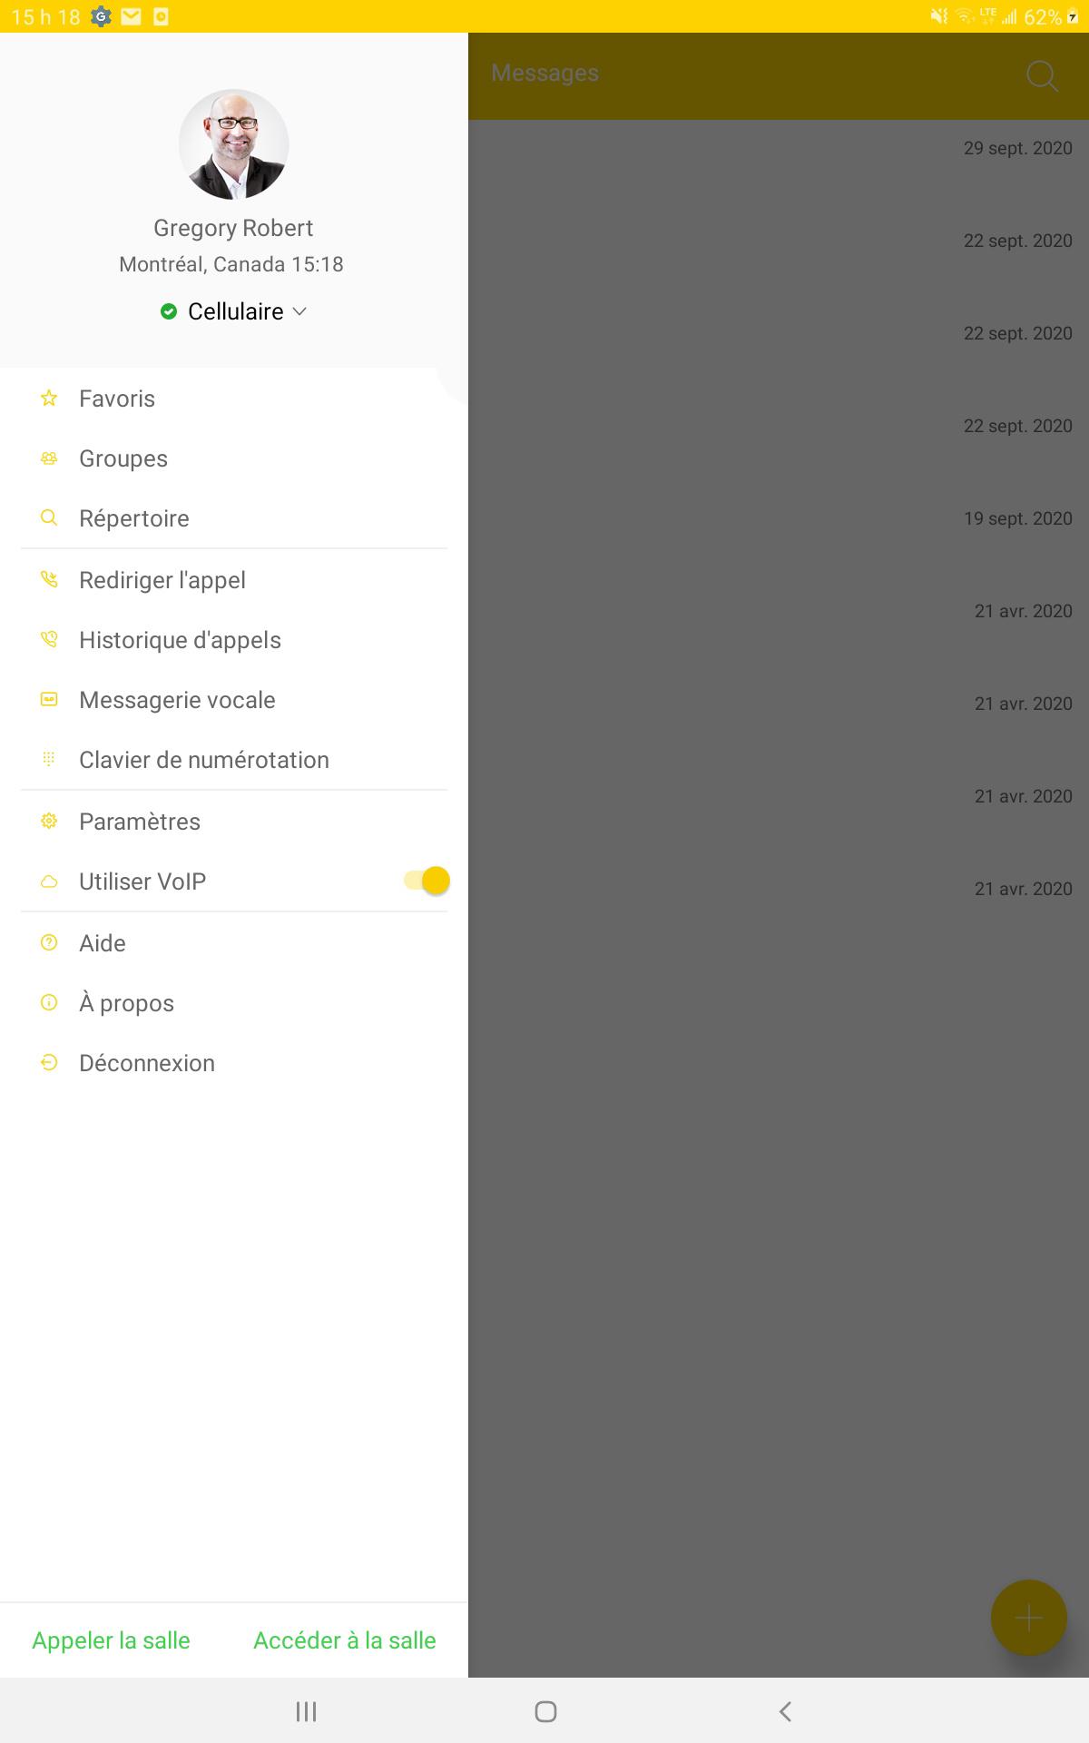Open the Clavier de numérotation keypad icon

49,760
